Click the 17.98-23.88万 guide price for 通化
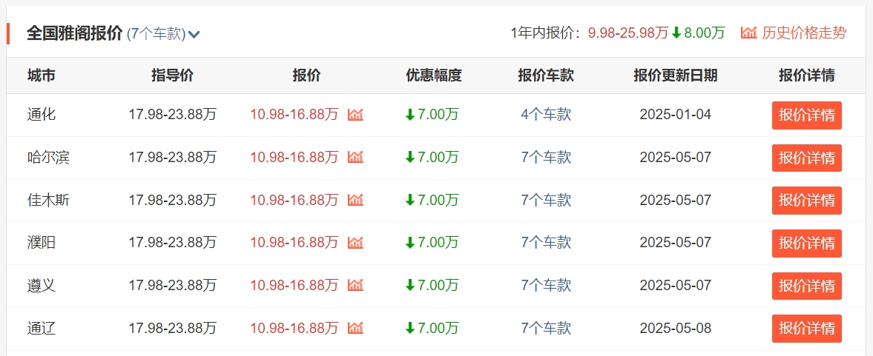 [x=173, y=115]
